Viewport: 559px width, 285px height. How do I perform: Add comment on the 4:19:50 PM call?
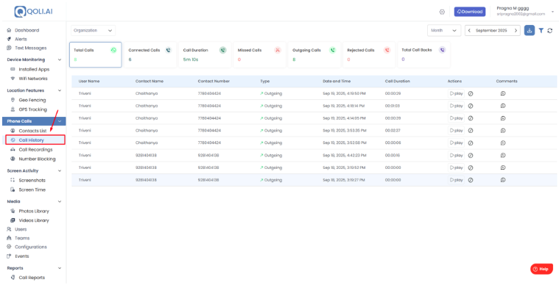(x=503, y=93)
